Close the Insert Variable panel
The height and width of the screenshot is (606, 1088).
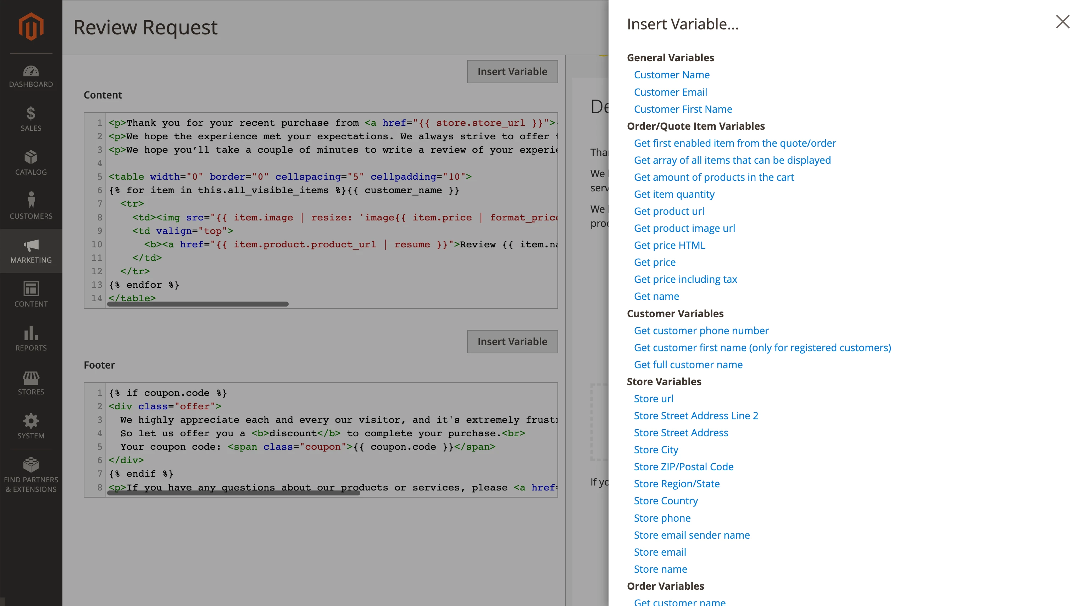coord(1062,22)
